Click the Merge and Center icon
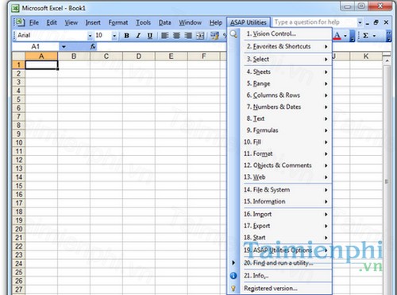 point(200,36)
